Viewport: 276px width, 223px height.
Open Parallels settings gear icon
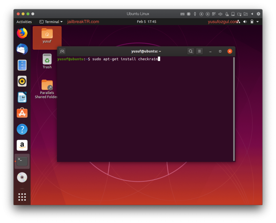(259, 14)
